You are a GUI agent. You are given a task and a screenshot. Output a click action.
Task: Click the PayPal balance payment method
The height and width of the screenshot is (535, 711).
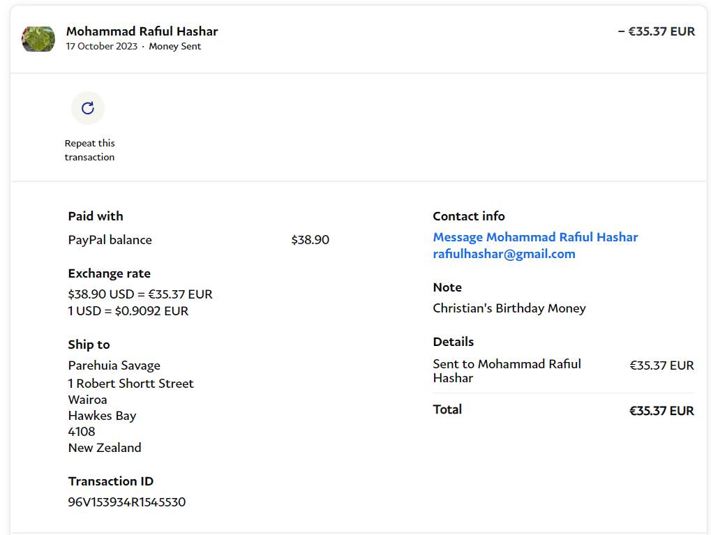click(x=110, y=240)
